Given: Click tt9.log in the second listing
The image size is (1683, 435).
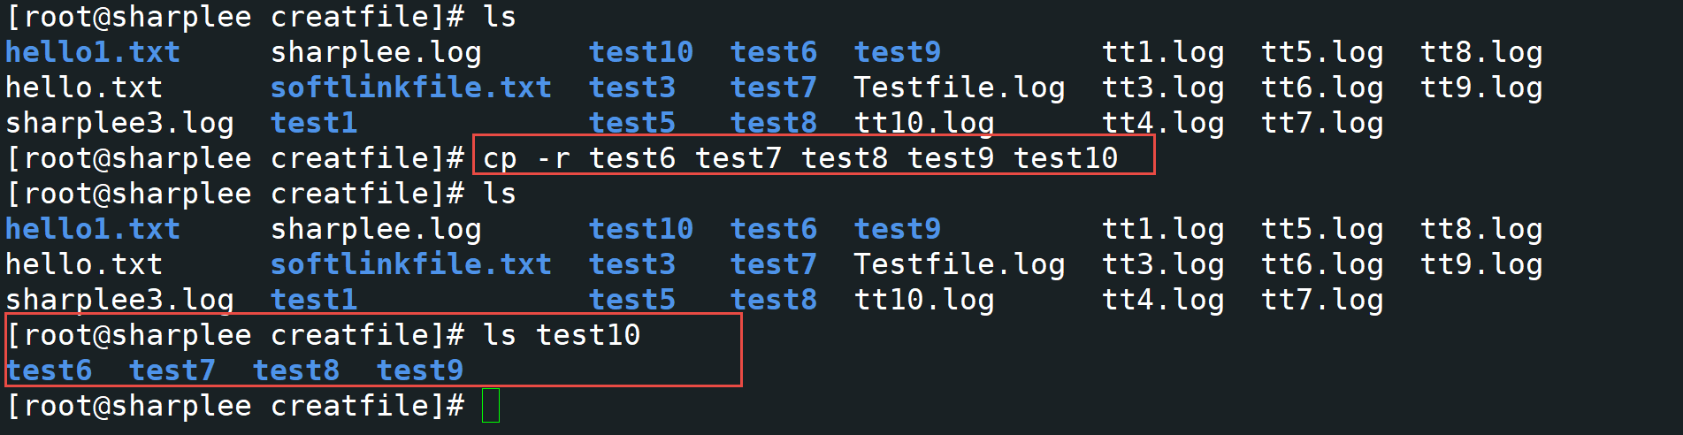Looking at the screenshot, I should point(1481,264).
